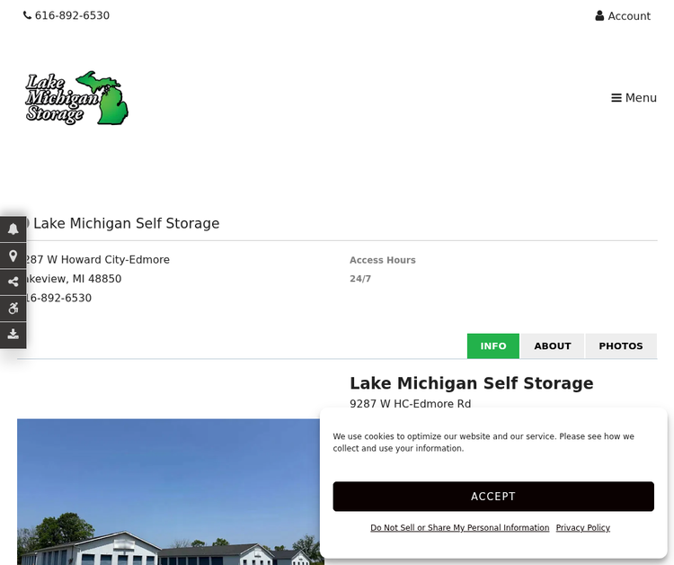Switch to the ABOUT tab
The width and height of the screenshot is (674, 565).
[553, 346]
